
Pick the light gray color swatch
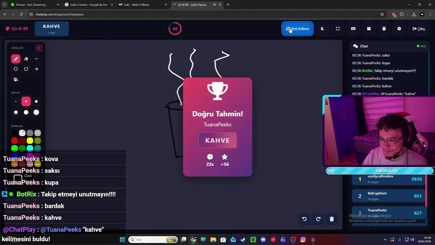tap(37, 133)
